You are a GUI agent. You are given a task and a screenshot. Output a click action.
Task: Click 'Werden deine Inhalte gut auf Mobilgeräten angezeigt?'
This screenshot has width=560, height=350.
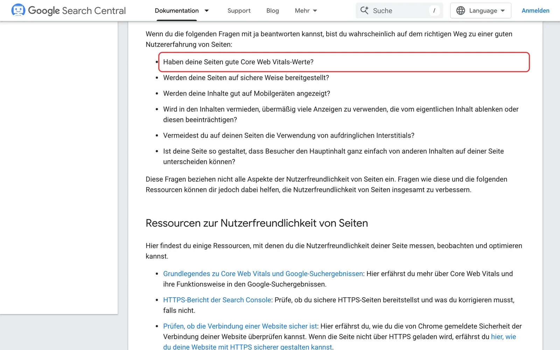tap(247, 93)
